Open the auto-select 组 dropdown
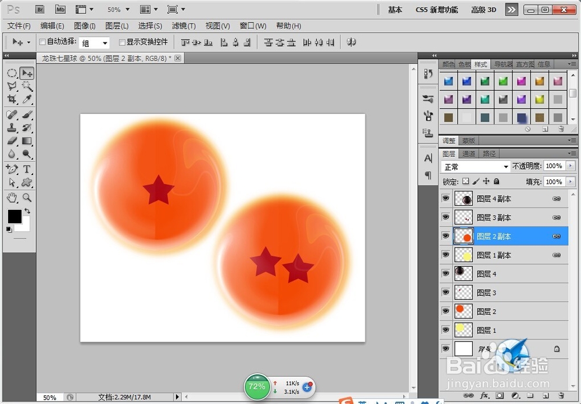The image size is (581, 404). pyautogui.click(x=95, y=43)
